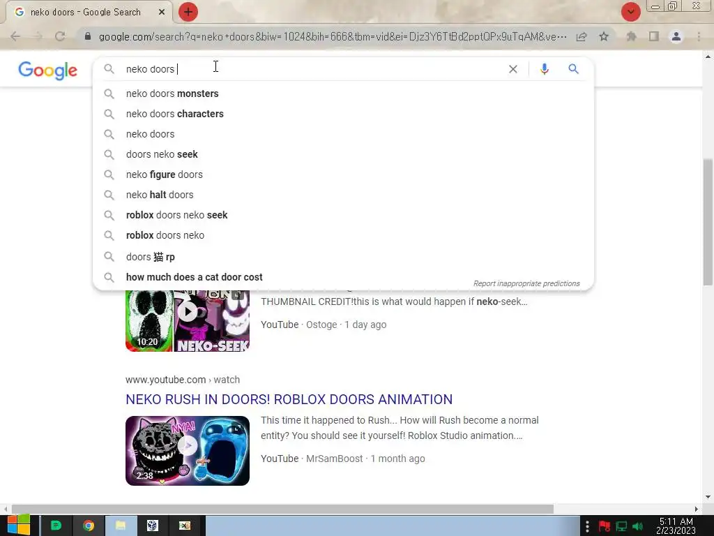Screen dimensions: 714x536
Task: Choose suggestion neko doors characters
Action: [x=343, y=114]
